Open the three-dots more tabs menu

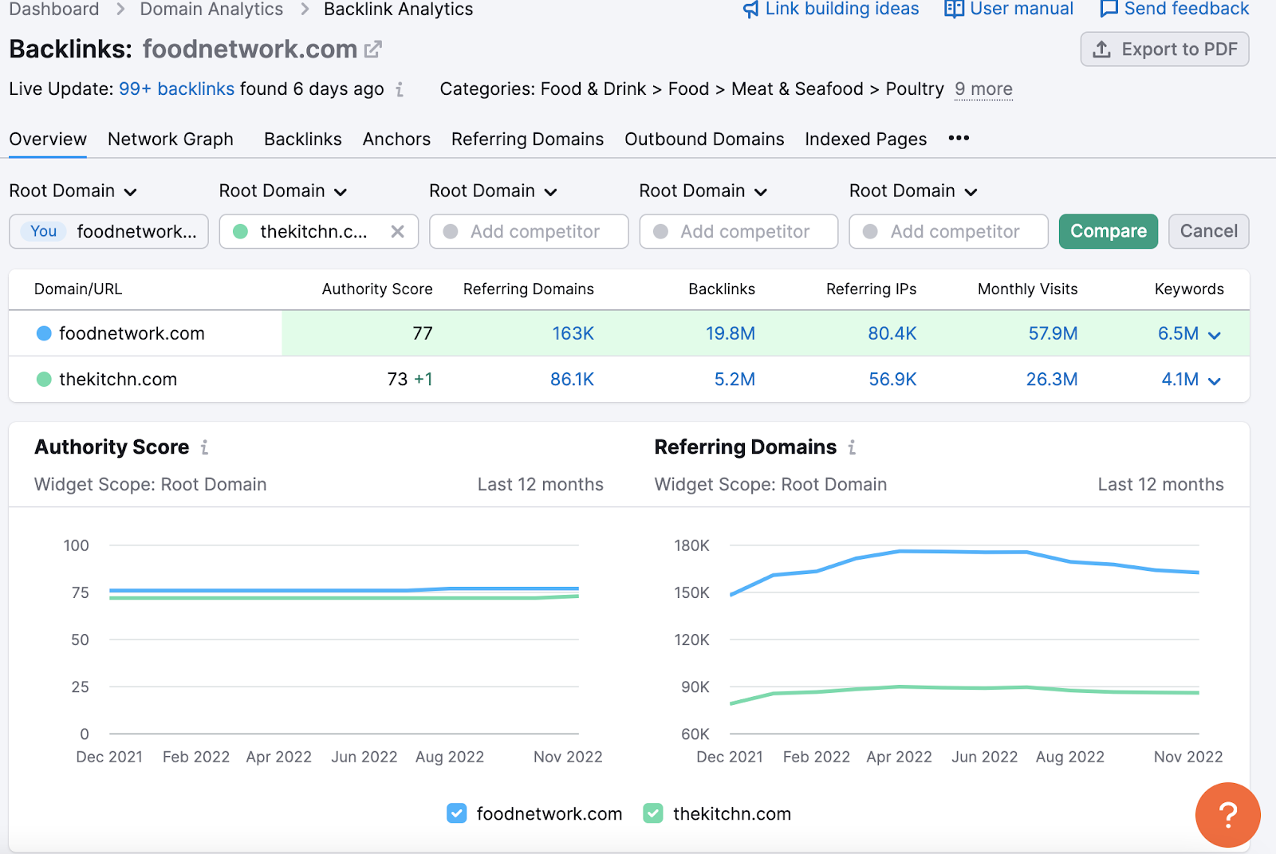click(x=959, y=138)
